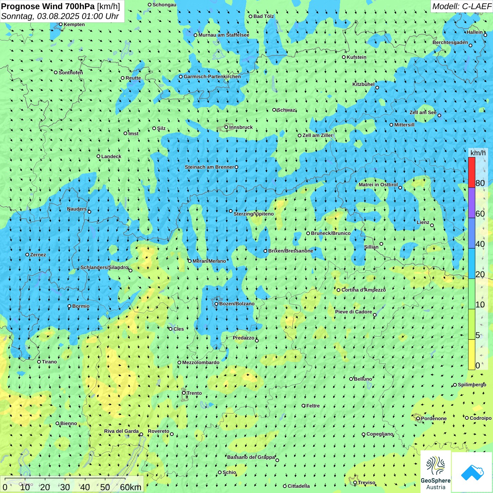Click the Zell am See label

tap(423, 112)
